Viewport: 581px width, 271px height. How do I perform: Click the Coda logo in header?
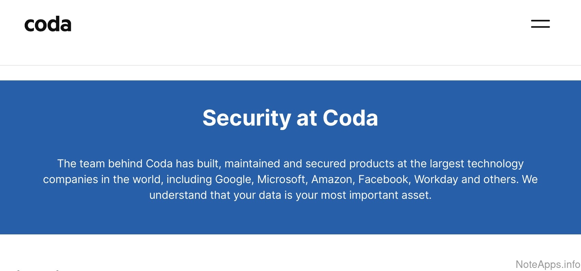click(x=48, y=25)
